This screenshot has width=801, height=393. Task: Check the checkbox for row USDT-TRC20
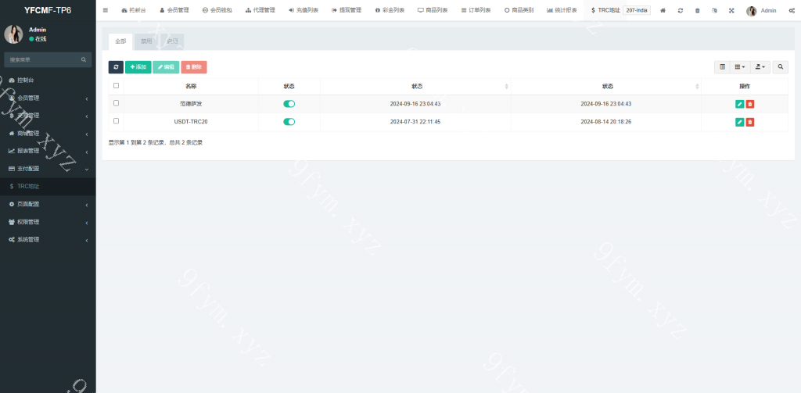tap(116, 121)
